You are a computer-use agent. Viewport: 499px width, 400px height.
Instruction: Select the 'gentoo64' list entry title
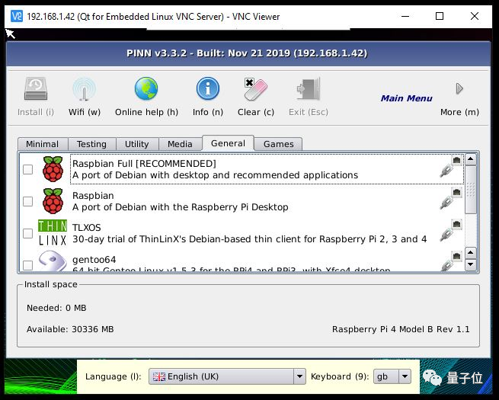[x=94, y=260]
